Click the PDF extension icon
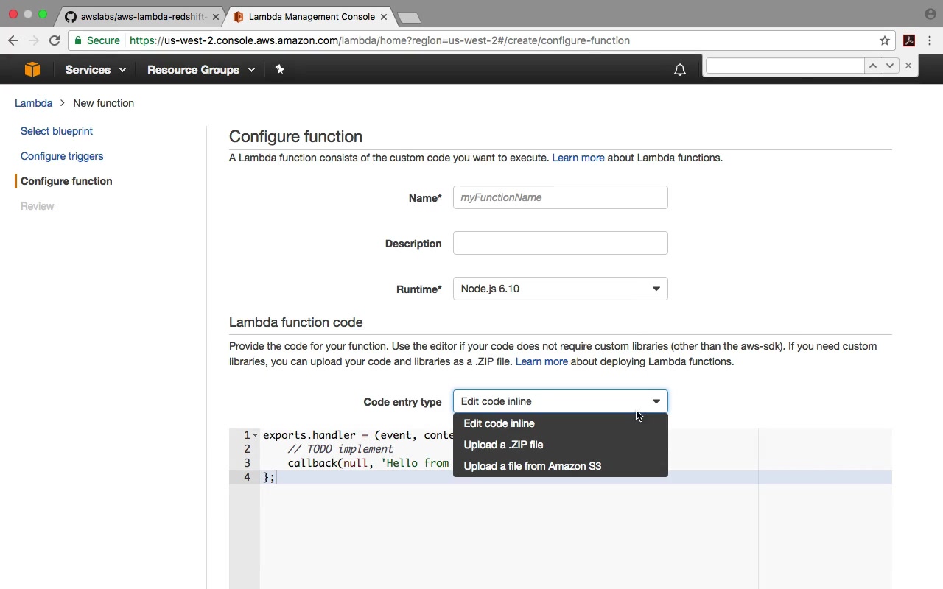 [x=909, y=40]
